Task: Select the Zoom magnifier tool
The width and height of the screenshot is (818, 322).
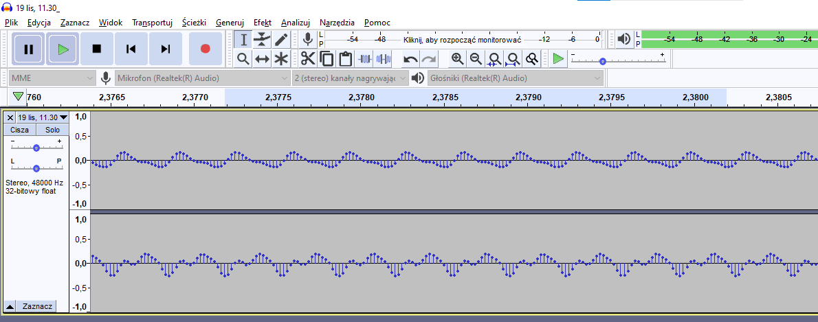Action: (243, 58)
